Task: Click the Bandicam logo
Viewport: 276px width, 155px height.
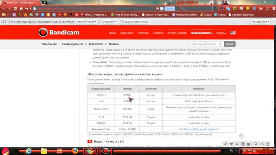Action: click(x=59, y=32)
